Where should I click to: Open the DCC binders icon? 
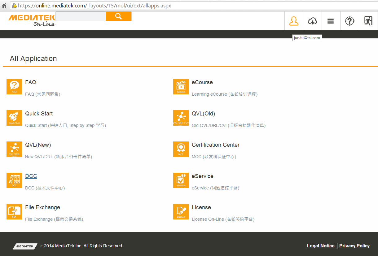tap(14, 180)
